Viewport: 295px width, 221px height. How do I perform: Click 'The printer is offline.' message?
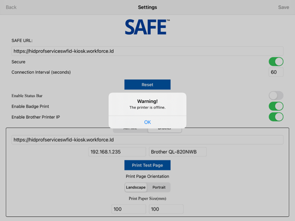tap(147, 108)
